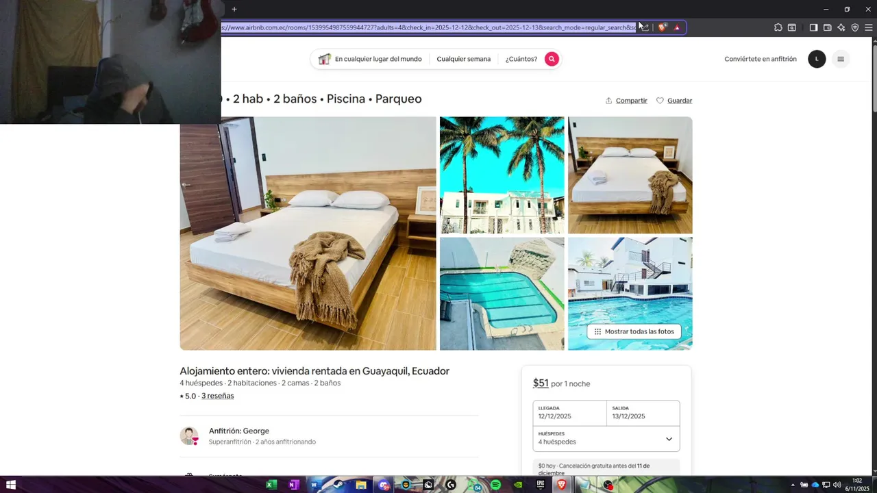Click the volume icon in system tray
The width and height of the screenshot is (877, 493).
click(x=837, y=485)
